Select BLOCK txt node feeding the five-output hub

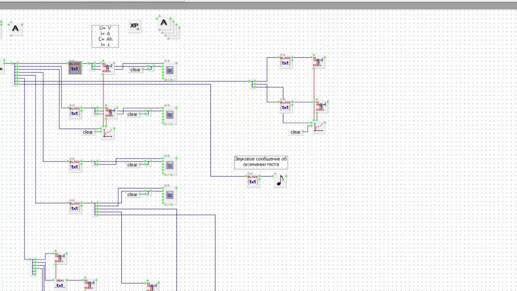click(75, 207)
